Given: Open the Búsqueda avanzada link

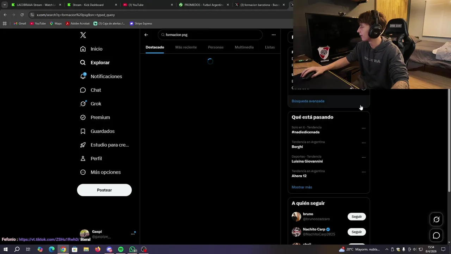Looking at the screenshot, I should [x=308, y=101].
